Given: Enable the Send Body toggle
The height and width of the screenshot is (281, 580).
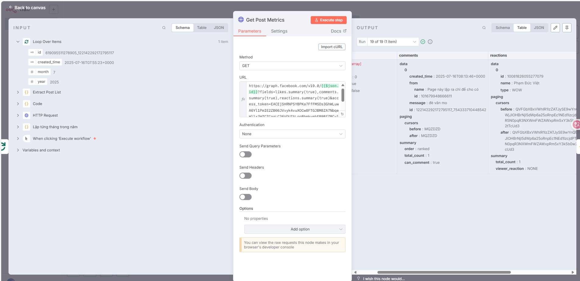Looking at the screenshot, I should (x=246, y=197).
